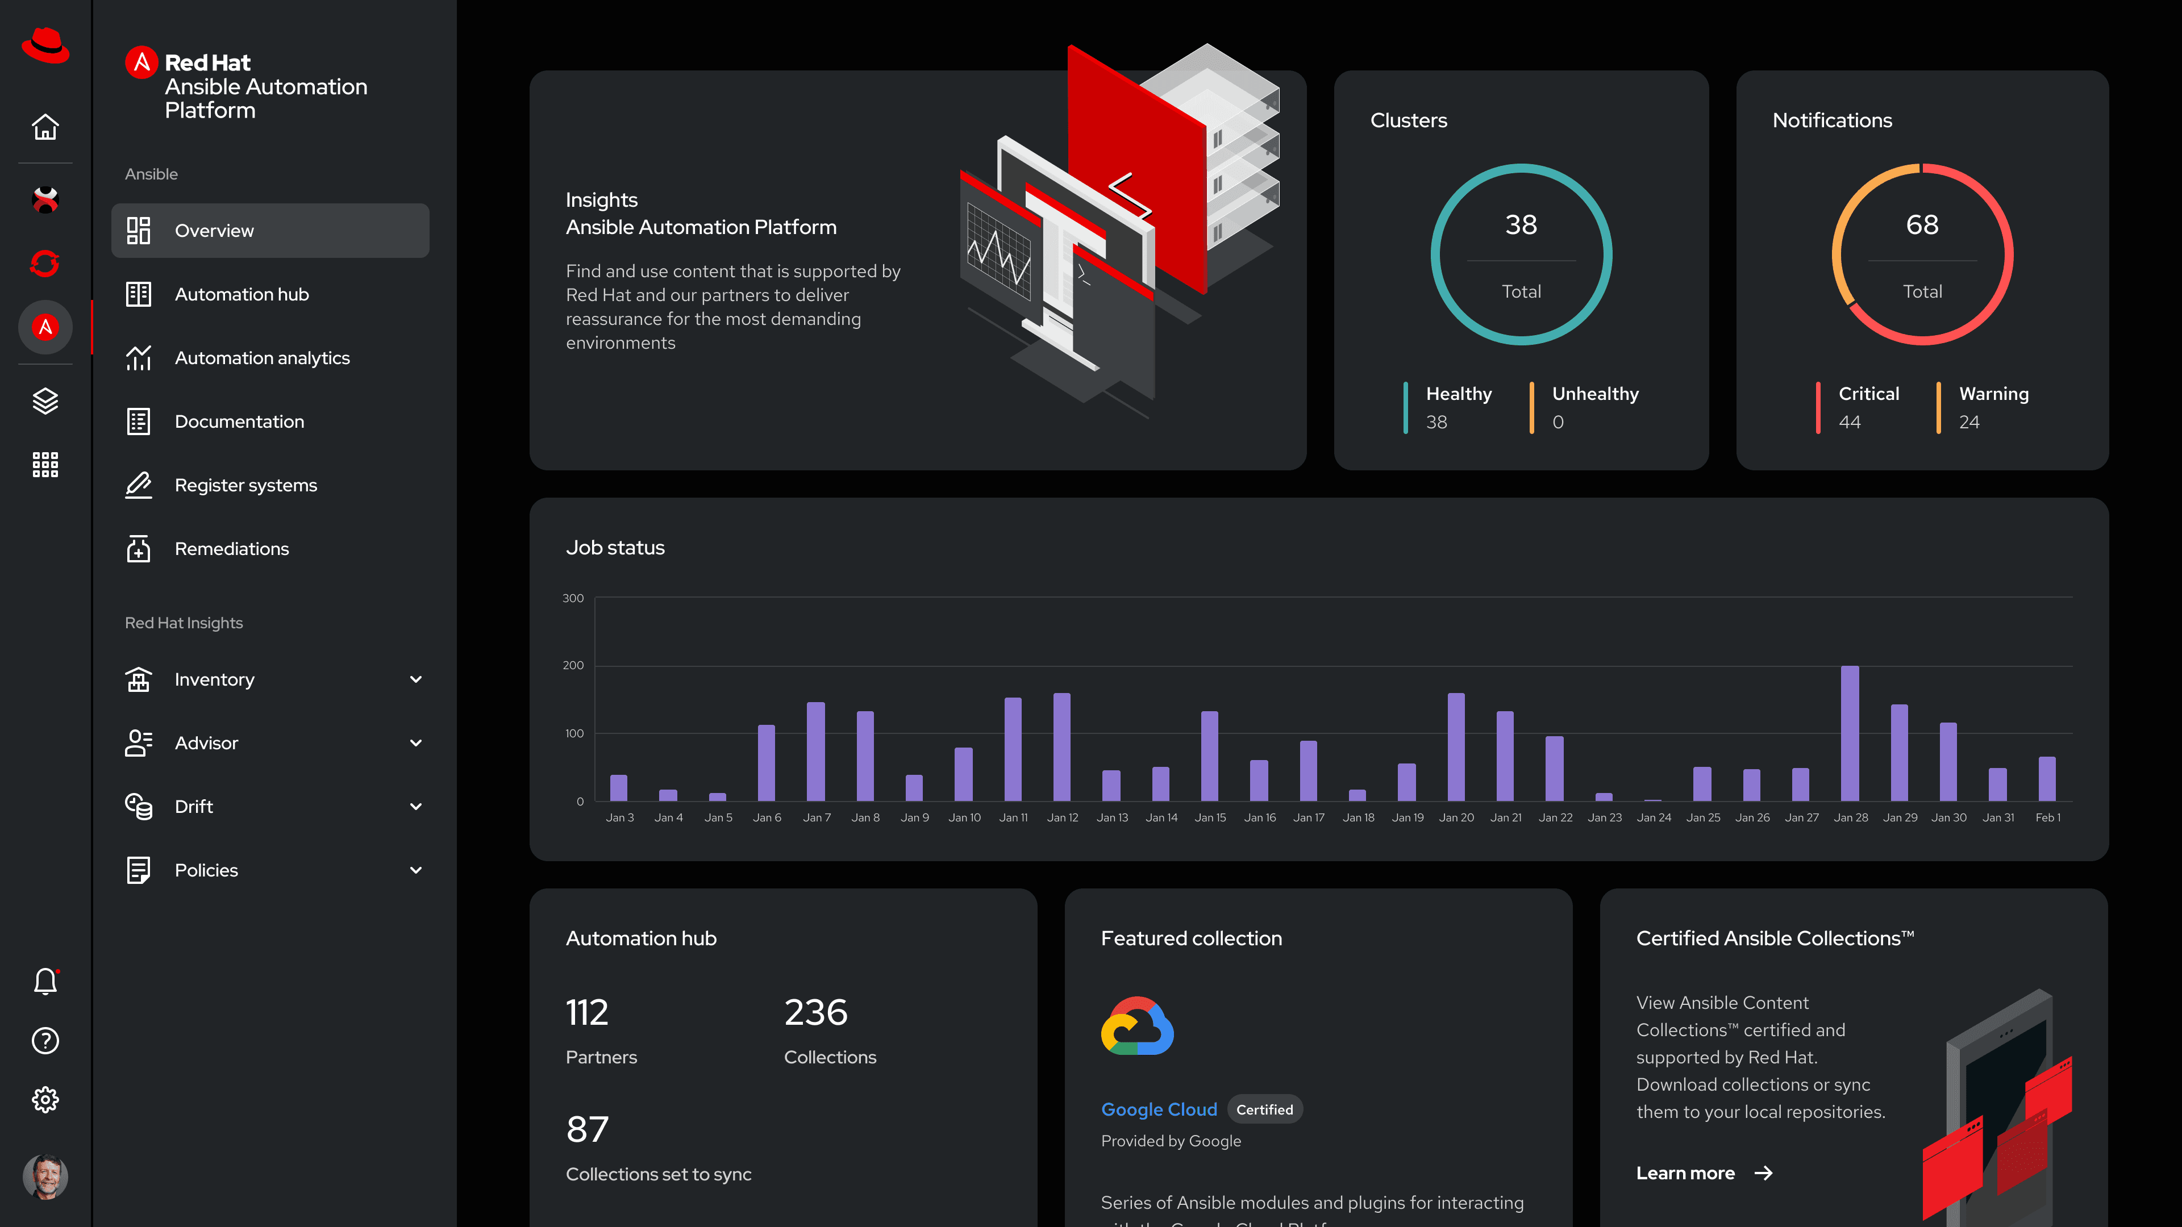The image size is (2182, 1227).
Task: Click the Advisor person icon
Action: tap(138, 742)
